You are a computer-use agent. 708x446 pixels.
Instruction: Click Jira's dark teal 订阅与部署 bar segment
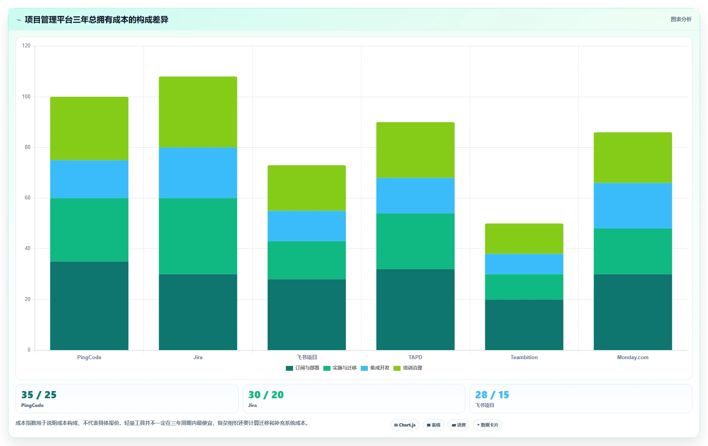(x=198, y=312)
